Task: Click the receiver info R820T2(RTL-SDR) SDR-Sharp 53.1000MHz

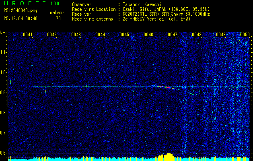Action: (x=166, y=14)
